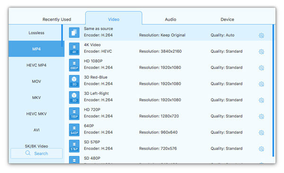This screenshot has width=284, height=173.
Task: Open settings gear for HD 1080P preset
Action: tap(261, 68)
